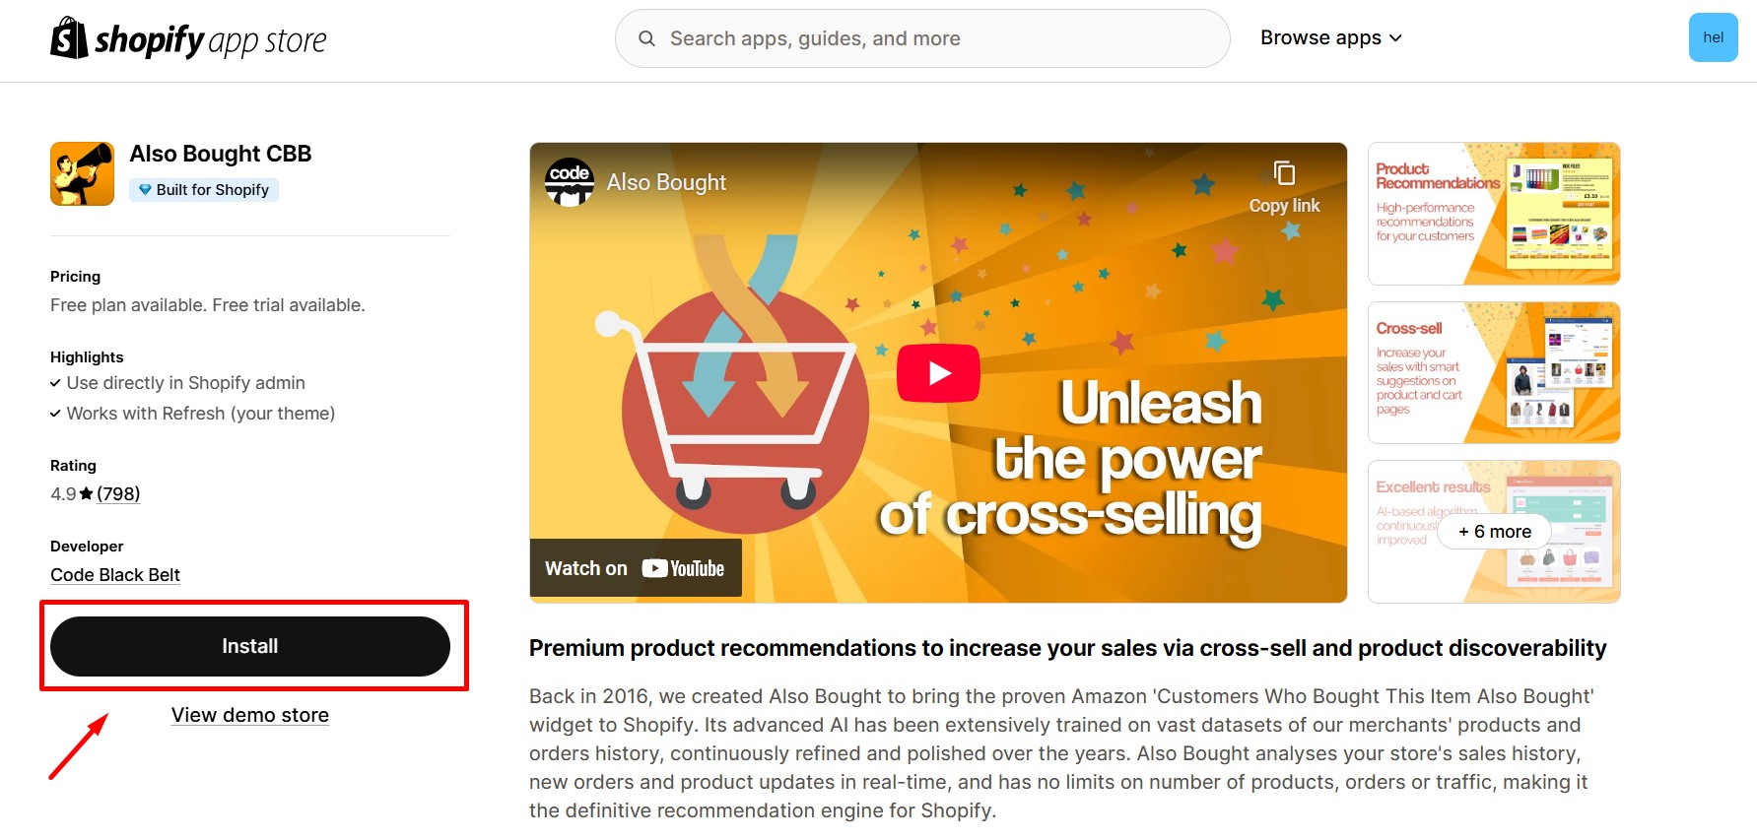Image resolution: width=1757 pixels, height=840 pixels.
Task: Show the + 6 more screenshots
Action: (1494, 532)
